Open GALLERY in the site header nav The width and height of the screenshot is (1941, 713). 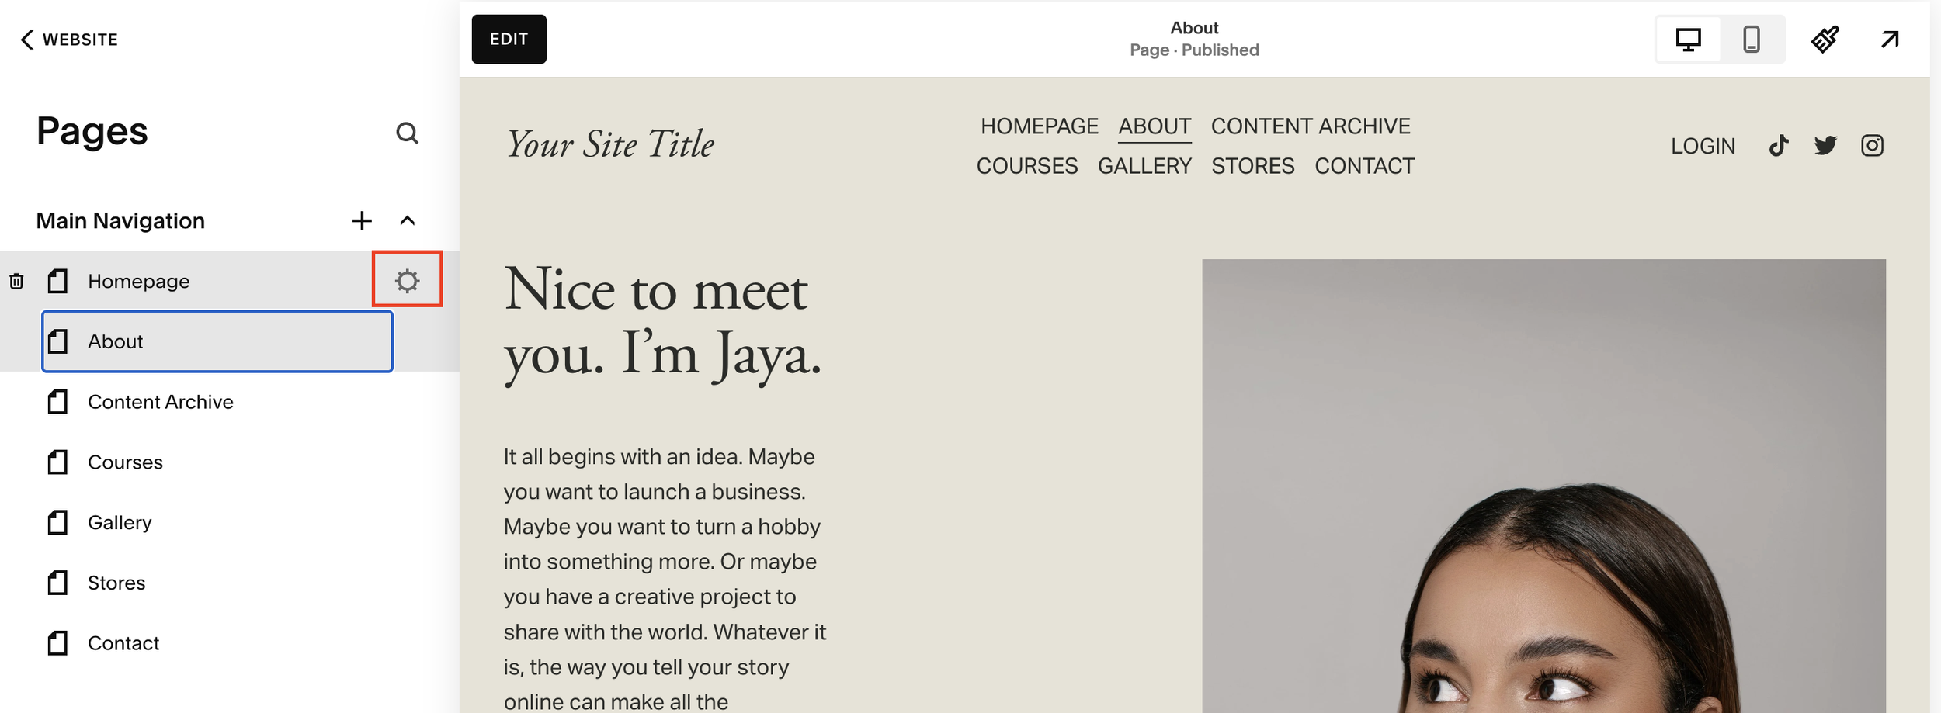click(1144, 166)
